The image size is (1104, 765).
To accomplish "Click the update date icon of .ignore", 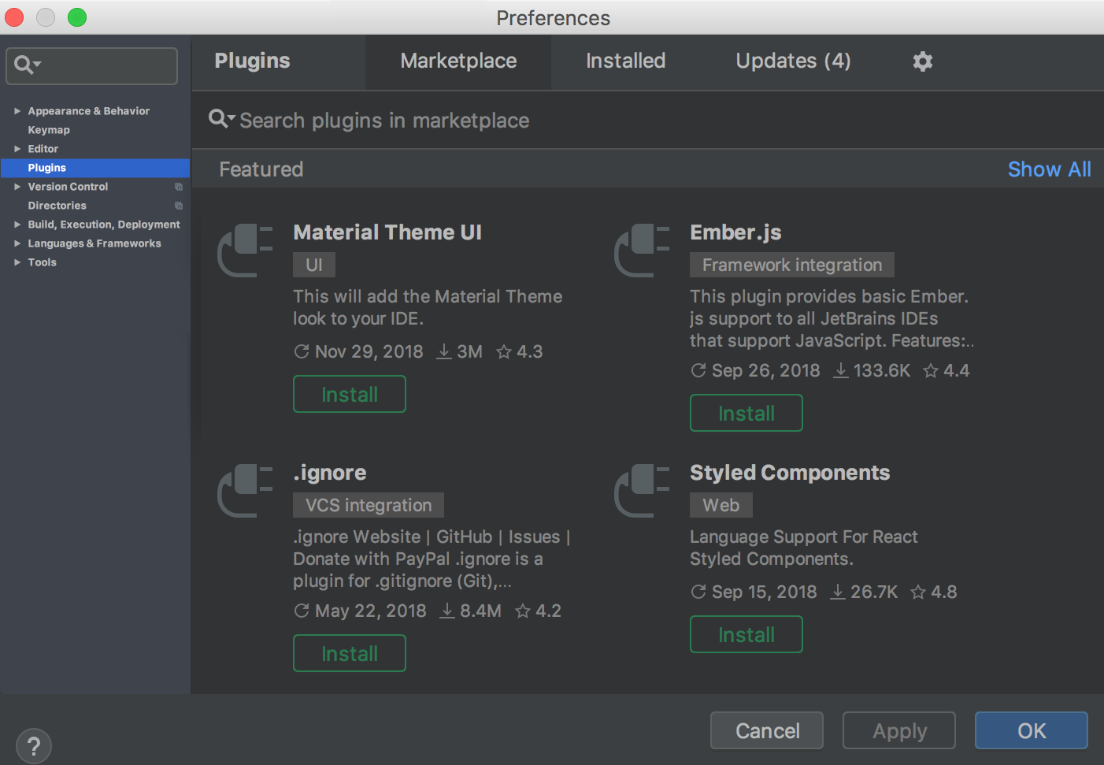I will [301, 611].
